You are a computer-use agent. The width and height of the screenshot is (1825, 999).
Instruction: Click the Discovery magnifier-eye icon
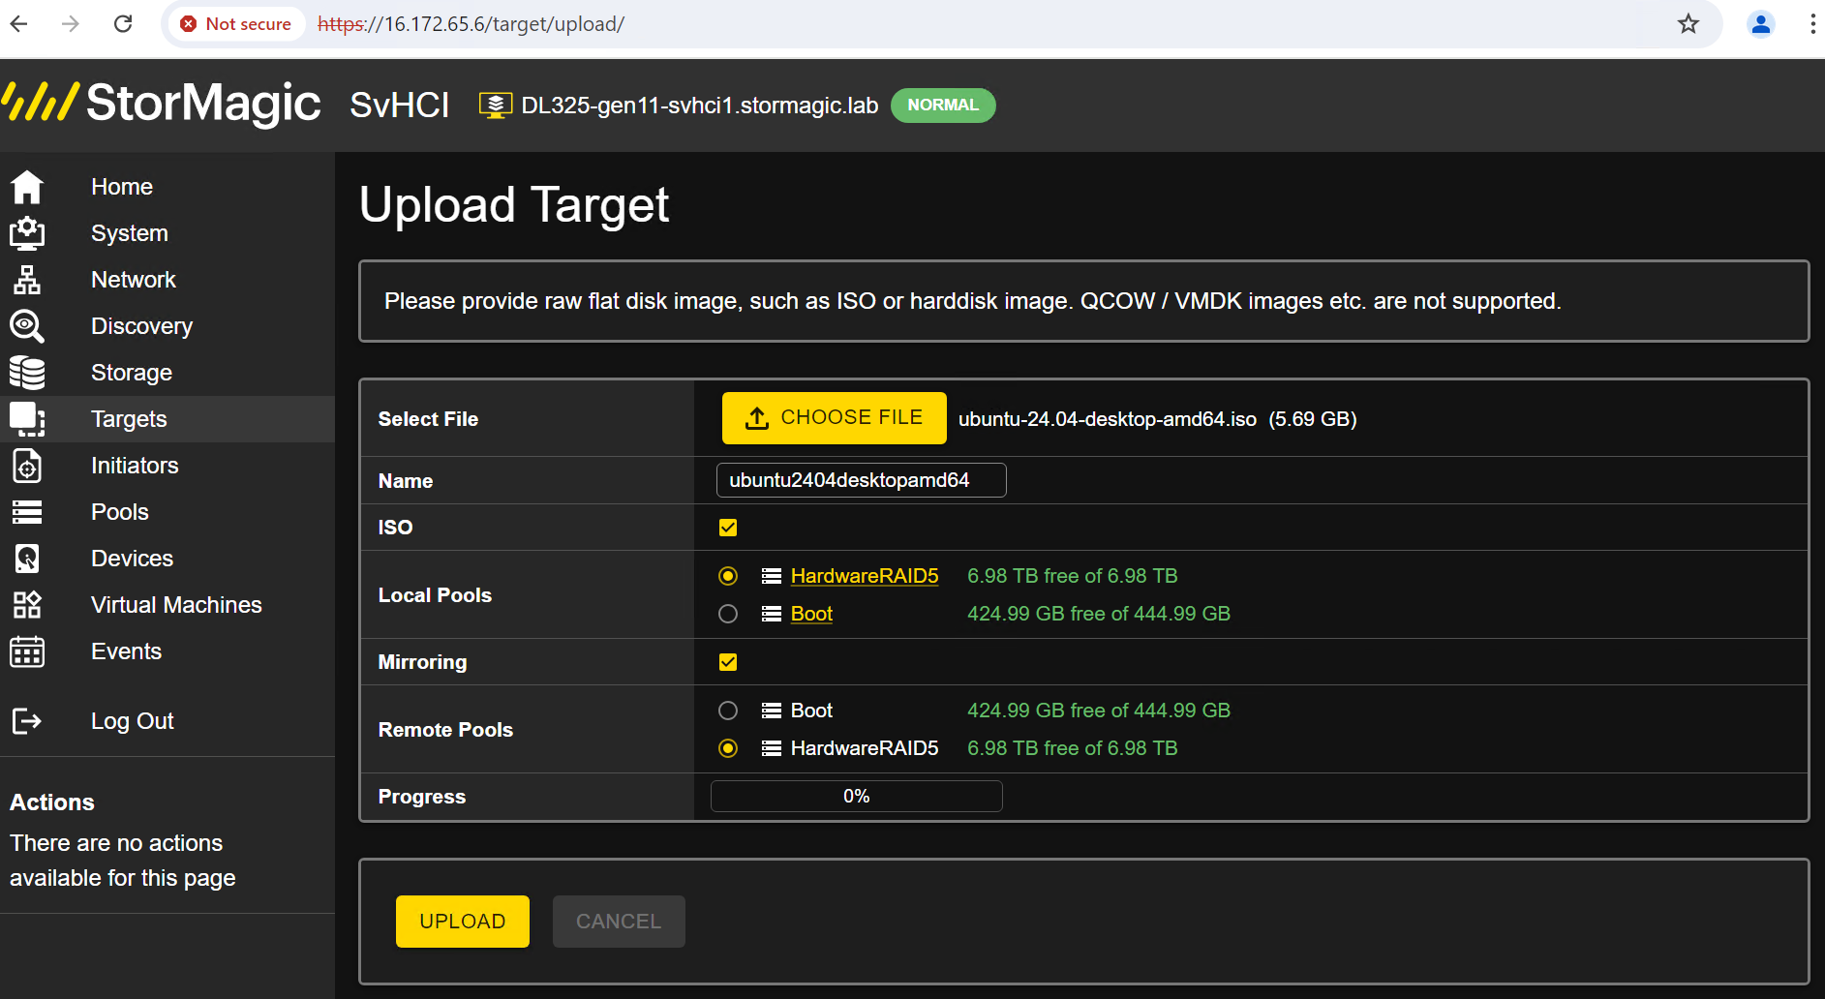click(x=27, y=326)
